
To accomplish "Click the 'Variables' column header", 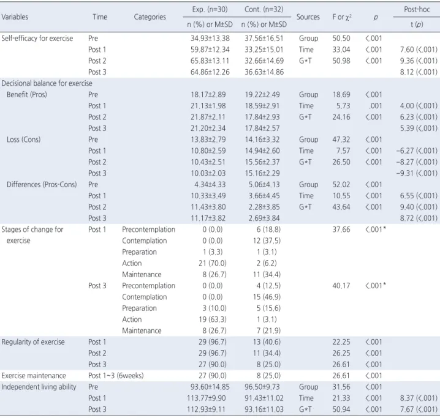I will click(15, 17).
